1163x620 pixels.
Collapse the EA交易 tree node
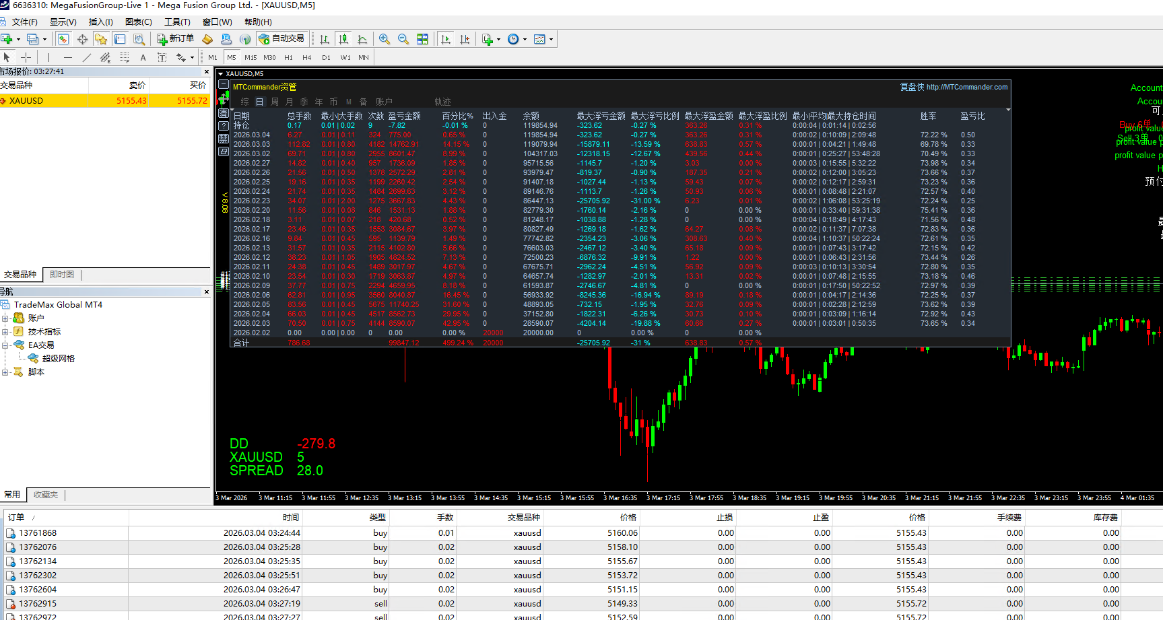tap(5, 345)
